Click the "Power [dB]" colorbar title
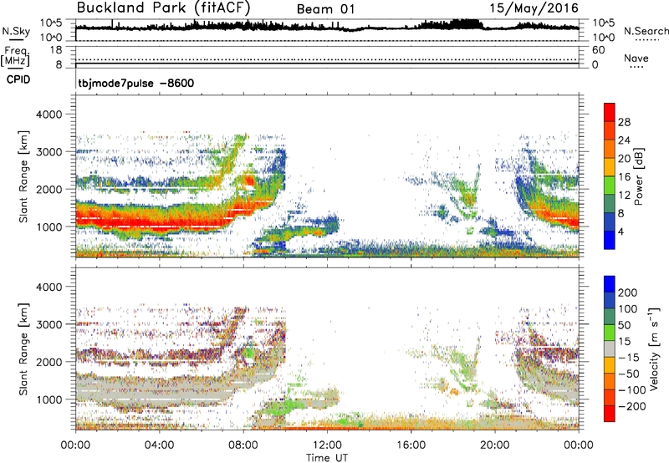This screenshot has width=669, height=463. [x=639, y=176]
